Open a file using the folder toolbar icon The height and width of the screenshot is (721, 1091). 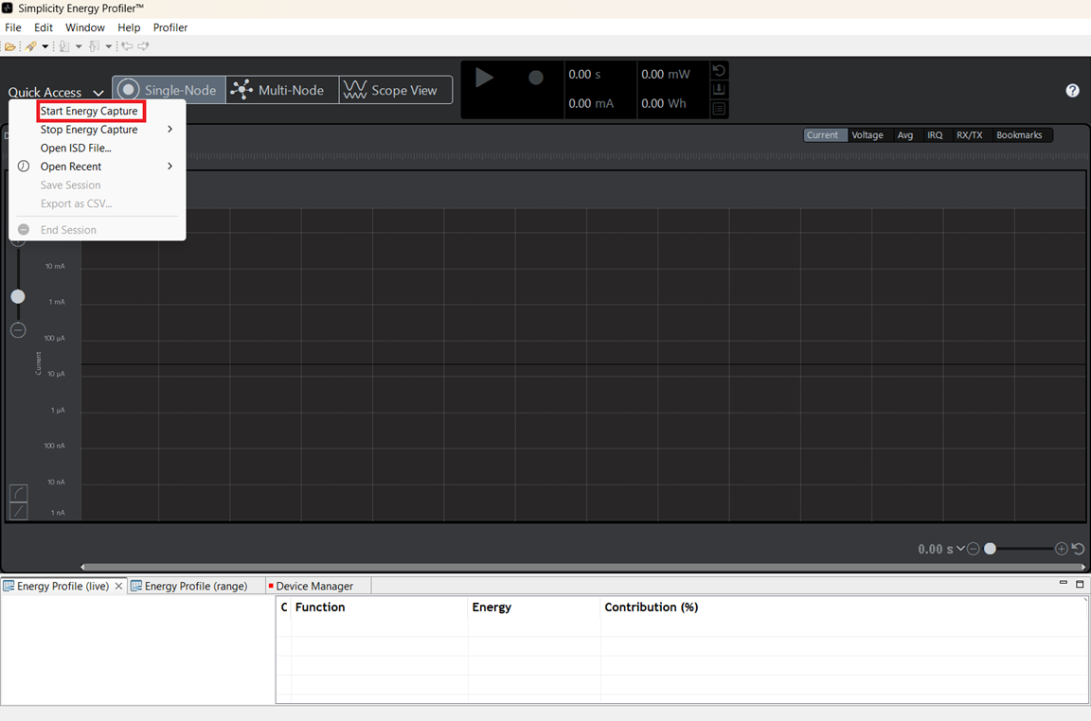click(9, 45)
